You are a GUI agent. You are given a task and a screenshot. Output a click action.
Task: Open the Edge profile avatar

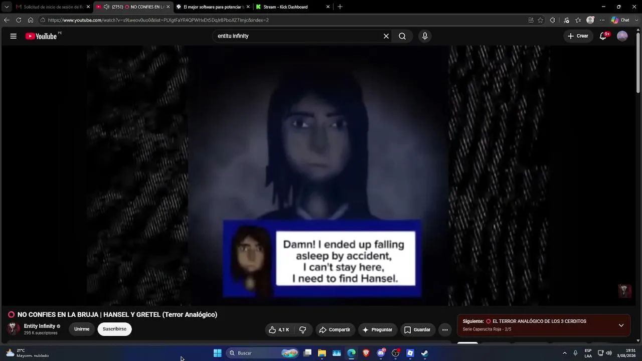(590, 20)
